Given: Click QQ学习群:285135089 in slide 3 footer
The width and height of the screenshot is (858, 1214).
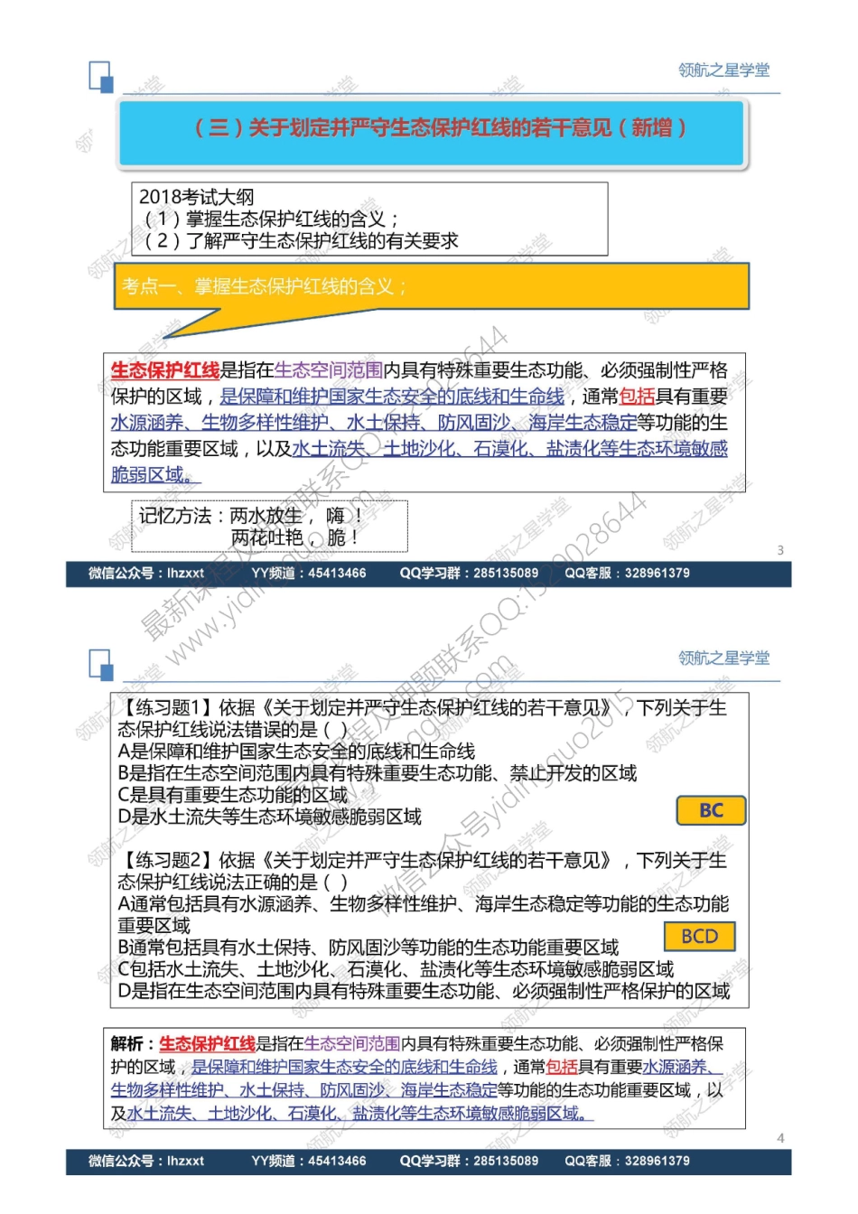Looking at the screenshot, I should click(469, 573).
